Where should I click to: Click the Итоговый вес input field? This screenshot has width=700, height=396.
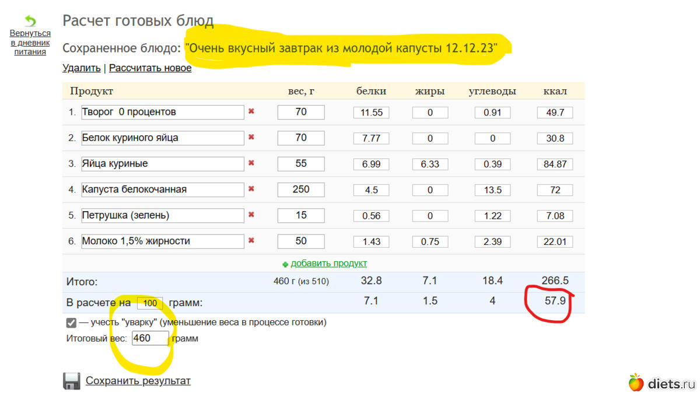[x=150, y=338]
